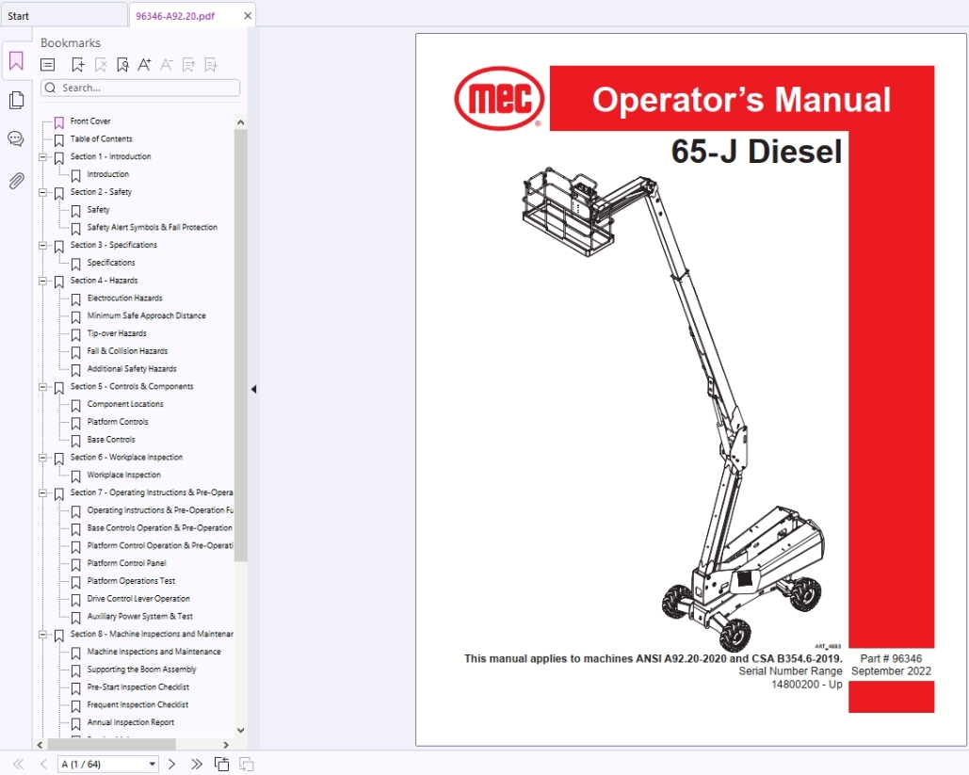This screenshot has height=775, width=969.
Task: Open Fall & Collision Hazards bookmark
Action: 127,351
